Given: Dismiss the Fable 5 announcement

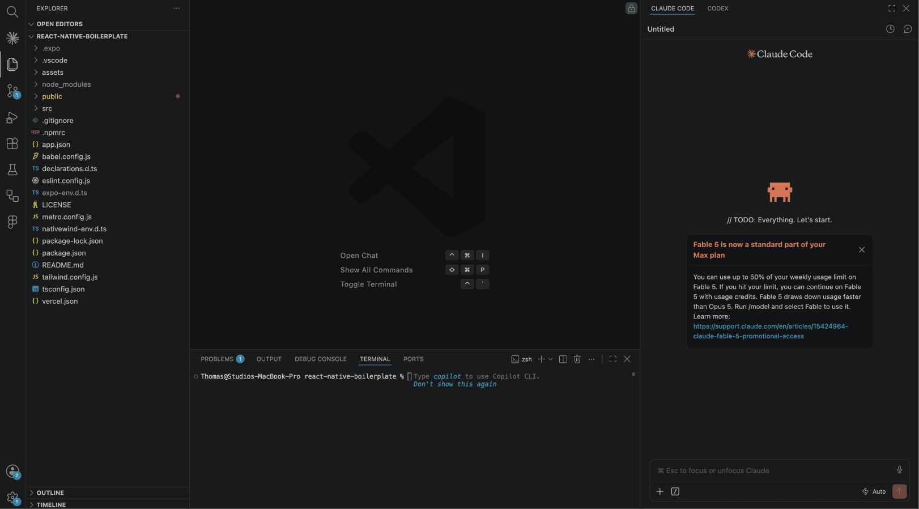Looking at the screenshot, I should coord(862,250).
